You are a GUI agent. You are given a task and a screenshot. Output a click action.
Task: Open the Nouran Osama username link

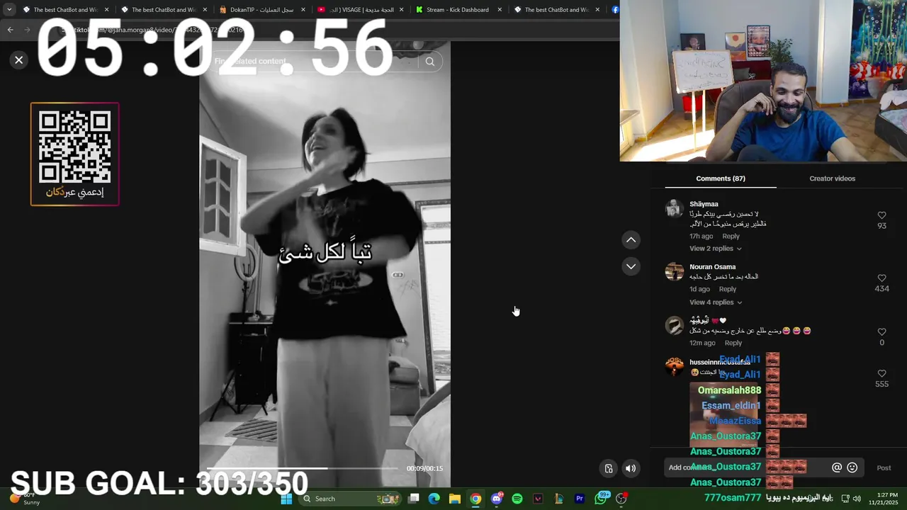coord(712,267)
